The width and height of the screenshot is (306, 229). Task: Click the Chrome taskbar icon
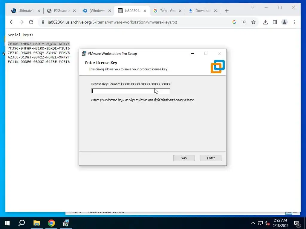[x=51, y=223]
